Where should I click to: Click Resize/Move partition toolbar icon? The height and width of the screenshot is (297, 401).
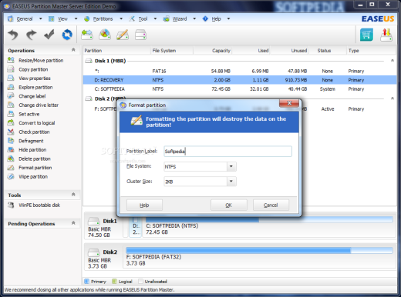[x=87, y=35]
